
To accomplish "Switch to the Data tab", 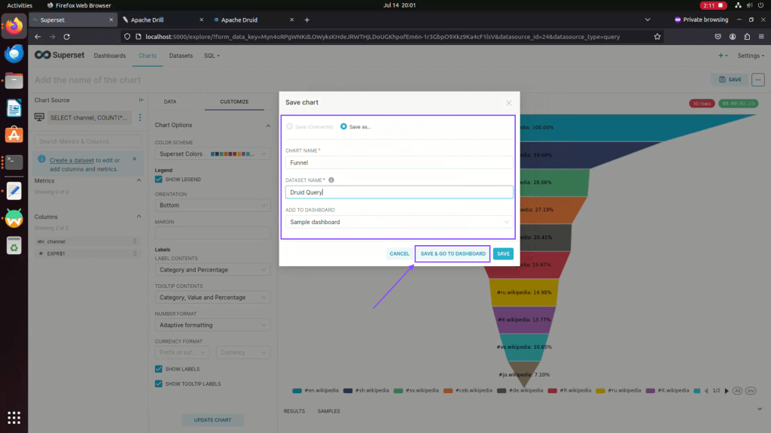I will coord(170,101).
